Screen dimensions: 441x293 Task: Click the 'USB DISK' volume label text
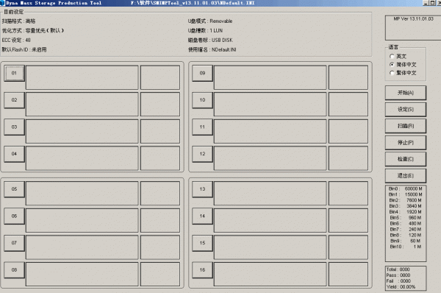point(222,40)
